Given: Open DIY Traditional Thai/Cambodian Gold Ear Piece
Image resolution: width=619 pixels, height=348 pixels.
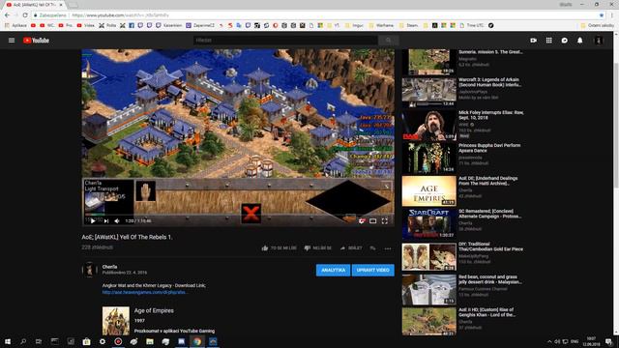Looking at the screenshot, I should pyautogui.click(x=490, y=246).
